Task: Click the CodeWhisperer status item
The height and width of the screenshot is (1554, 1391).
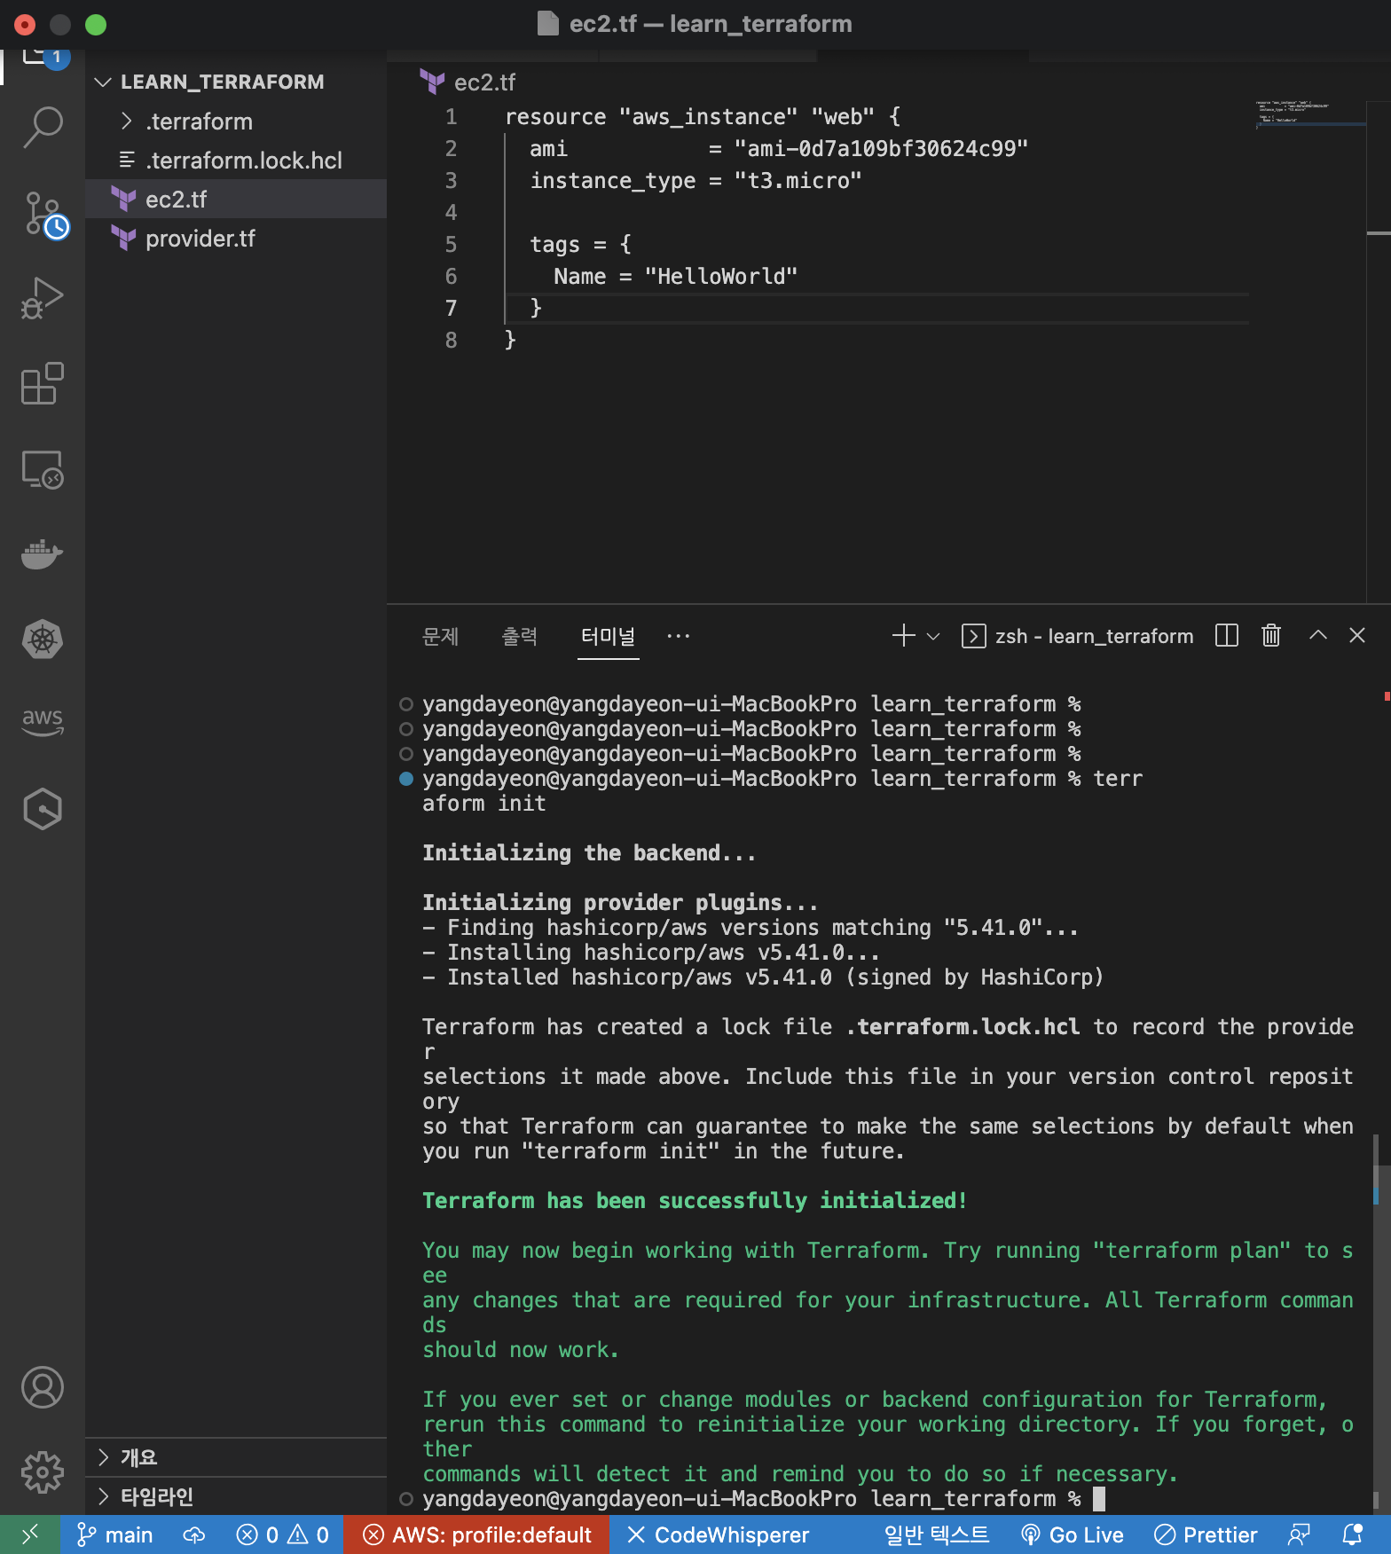Action: [718, 1534]
